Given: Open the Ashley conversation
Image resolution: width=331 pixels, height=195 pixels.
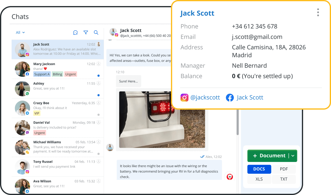Looking at the screenshot, I should [x=58, y=88].
